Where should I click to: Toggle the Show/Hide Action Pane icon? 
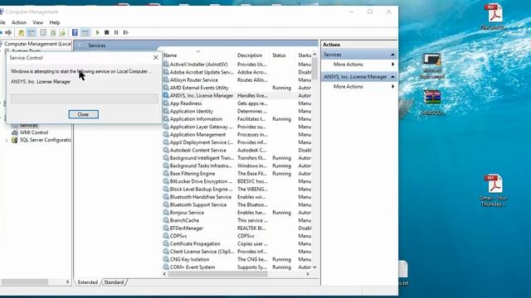(x=85, y=32)
